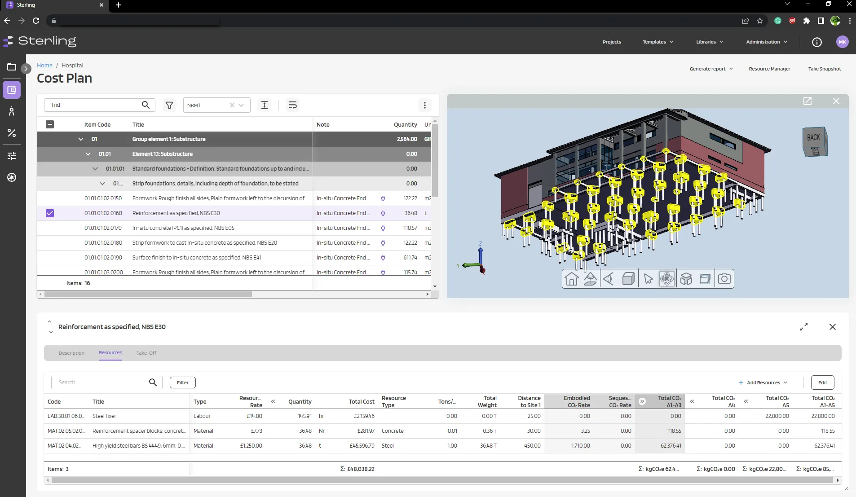Screen dimensions: 856x497
Task: Collapse the Group element 1: Substructure row
Action: pyautogui.click(x=81, y=139)
